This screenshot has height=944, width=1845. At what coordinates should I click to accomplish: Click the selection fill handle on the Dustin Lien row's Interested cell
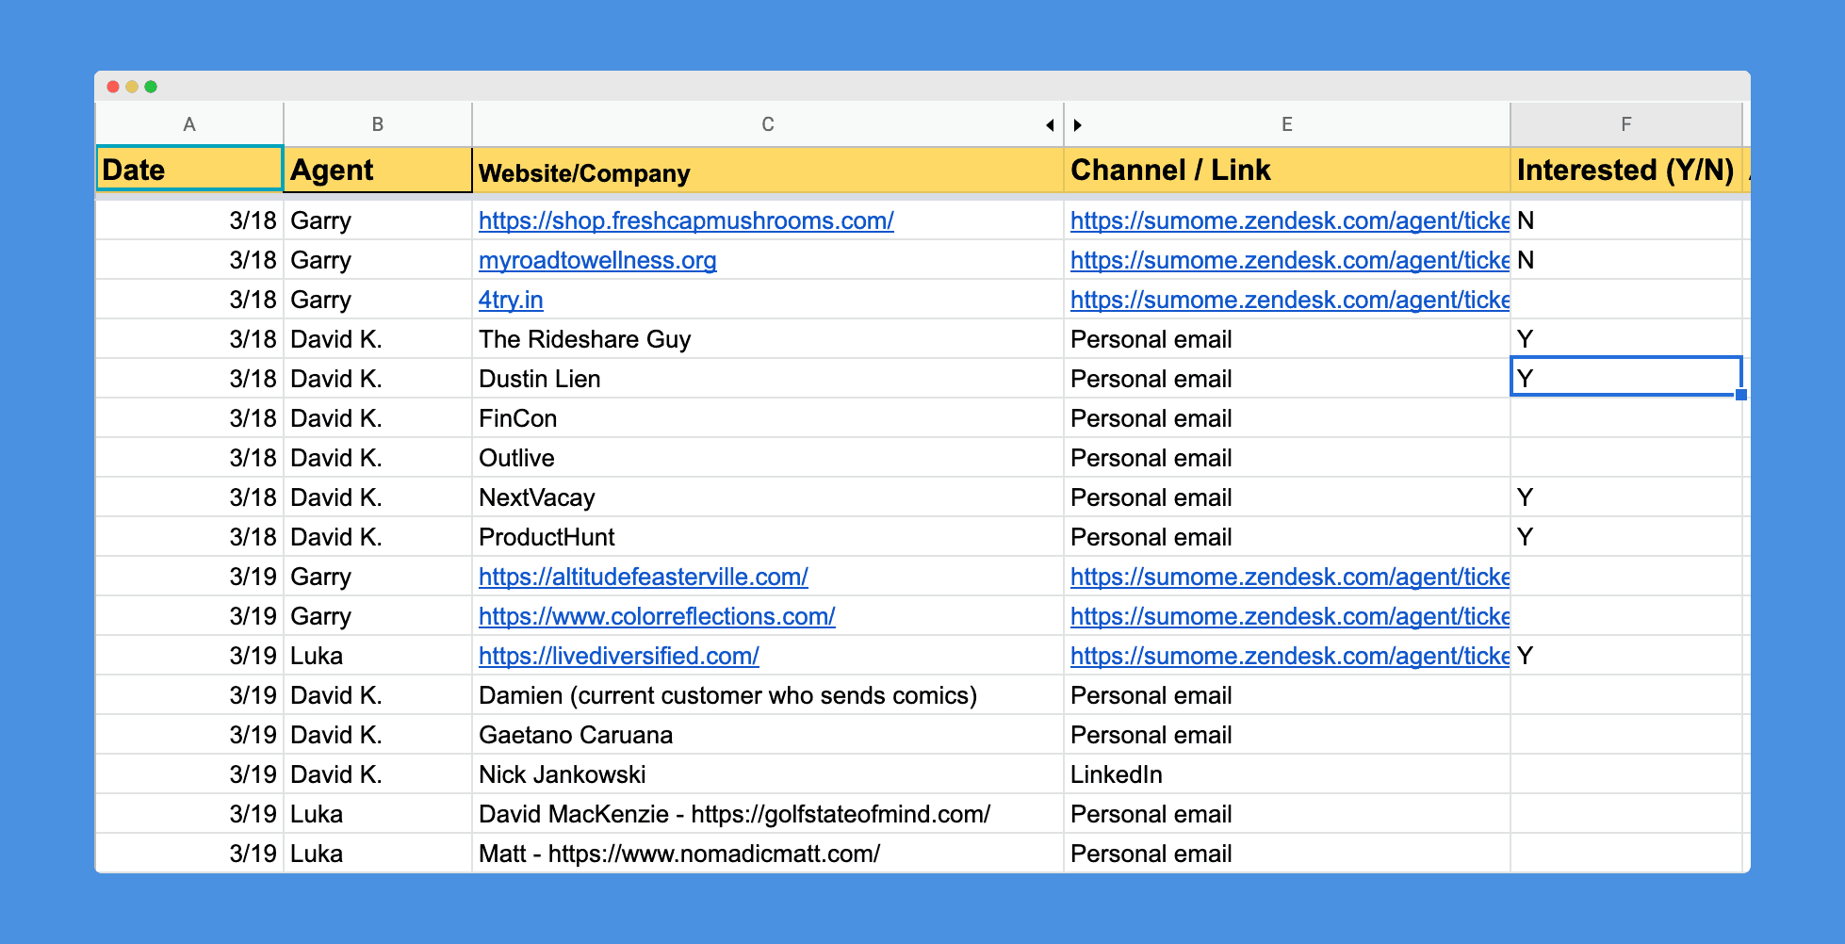(x=1741, y=395)
